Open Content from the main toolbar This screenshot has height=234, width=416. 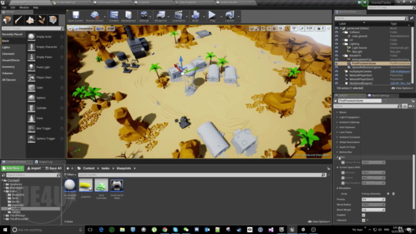(x=114, y=15)
